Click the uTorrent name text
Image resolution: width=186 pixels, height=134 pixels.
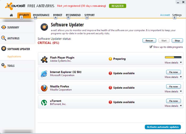(x=56, y=101)
